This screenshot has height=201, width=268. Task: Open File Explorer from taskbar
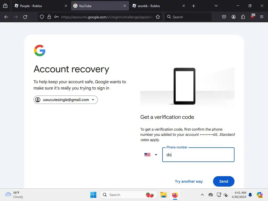coord(163,195)
